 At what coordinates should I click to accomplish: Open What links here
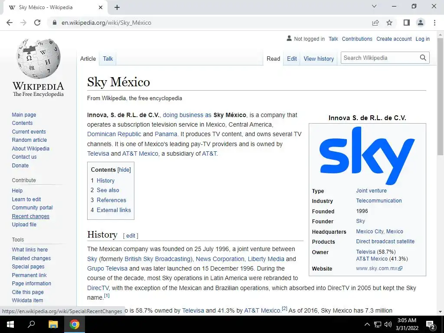[x=30, y=249]
